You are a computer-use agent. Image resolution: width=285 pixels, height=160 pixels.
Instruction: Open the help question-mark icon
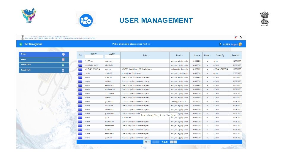(240, 44)
